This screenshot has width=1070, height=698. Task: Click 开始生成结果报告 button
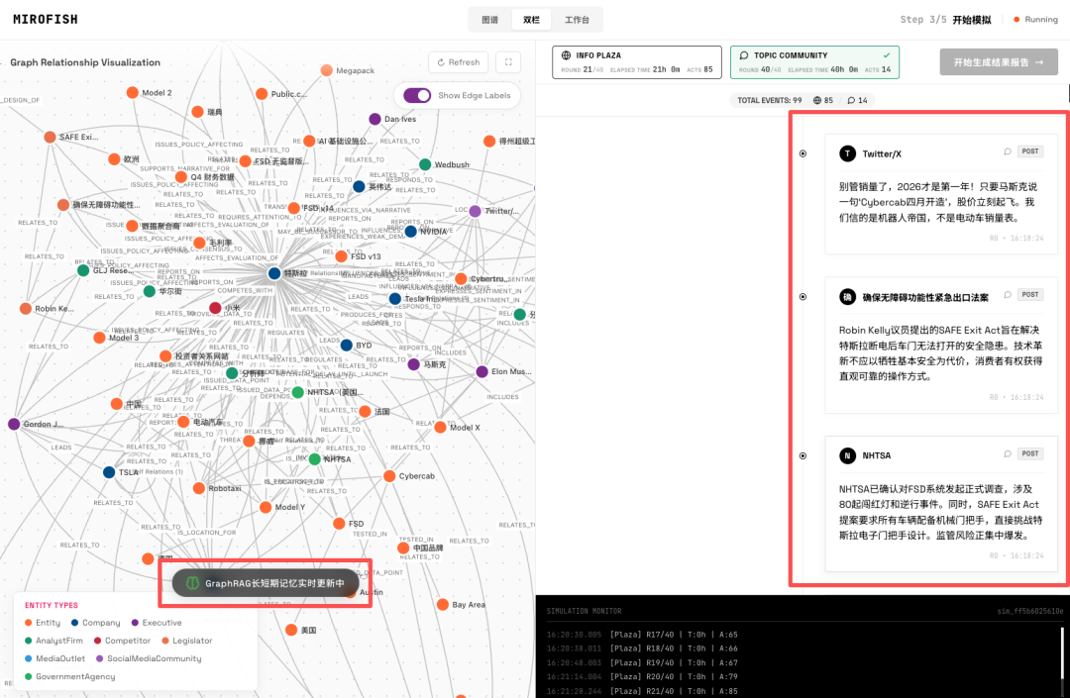pyautogui.click(x=999, y=62)
